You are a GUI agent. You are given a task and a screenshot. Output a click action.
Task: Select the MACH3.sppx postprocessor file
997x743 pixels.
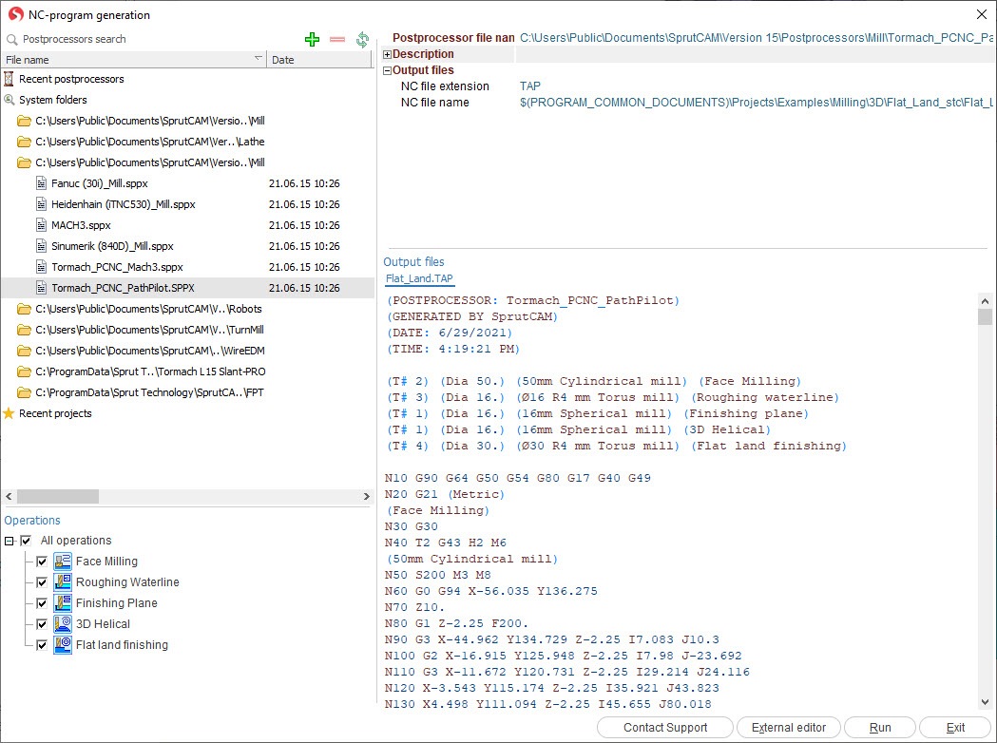click(81, 225)
